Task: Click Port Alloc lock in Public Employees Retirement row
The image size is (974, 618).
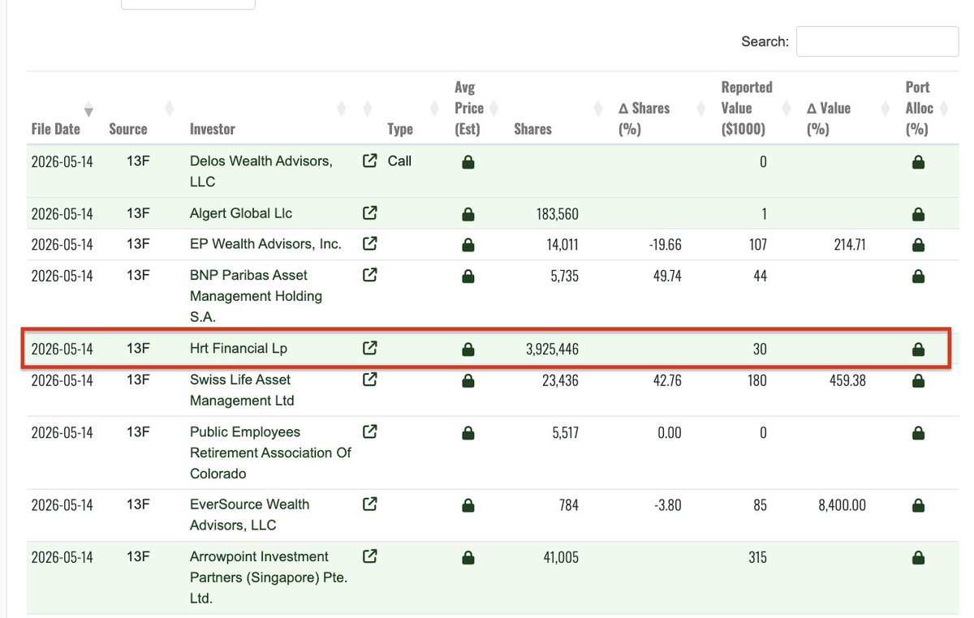Action: 918,433
